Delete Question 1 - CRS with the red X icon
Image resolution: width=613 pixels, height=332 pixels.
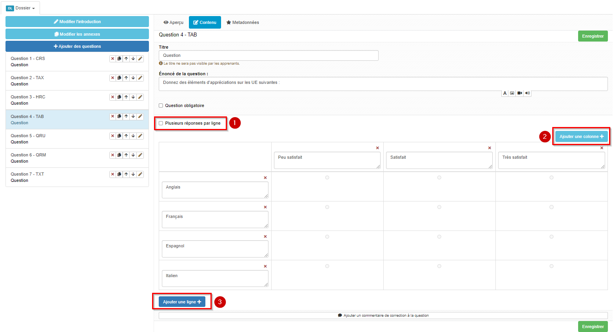113,58
